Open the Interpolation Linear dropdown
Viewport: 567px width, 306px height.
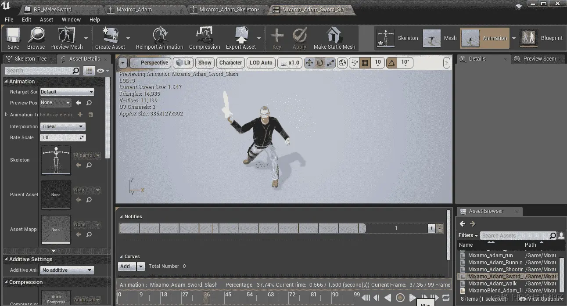click(63, 126)
